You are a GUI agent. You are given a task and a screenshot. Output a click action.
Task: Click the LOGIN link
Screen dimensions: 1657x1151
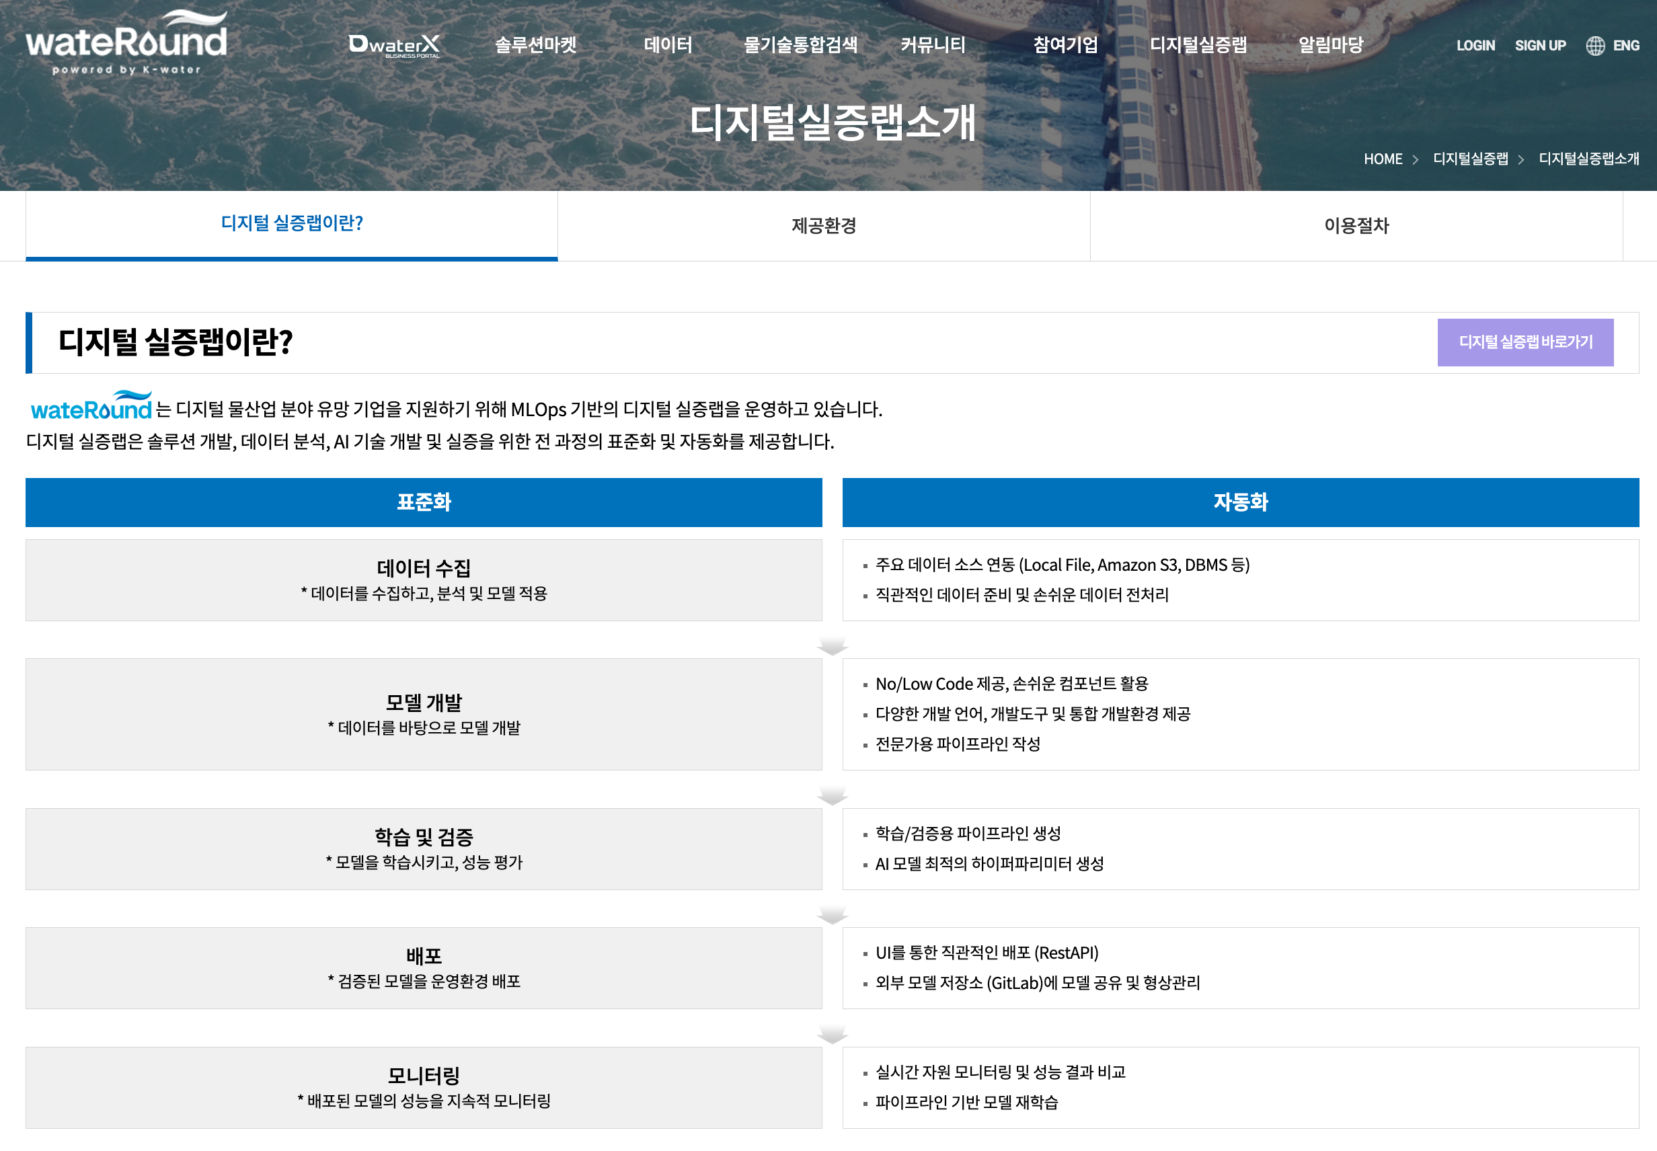1475,46
